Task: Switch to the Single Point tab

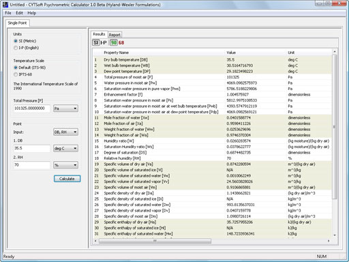Action: coord(17,23)
